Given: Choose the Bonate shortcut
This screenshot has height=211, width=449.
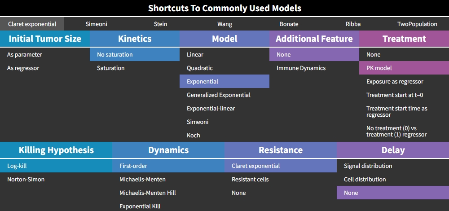Looking at the screenshot, I should coord(289,24).
